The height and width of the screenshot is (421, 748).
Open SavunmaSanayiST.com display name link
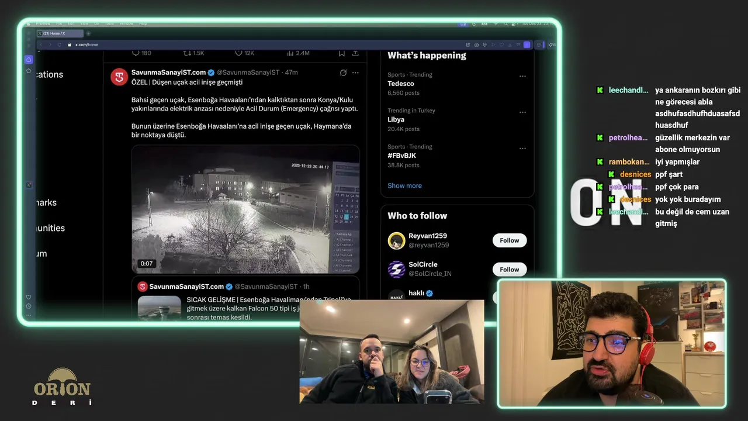pyautogui.click(x=168, y=73)
